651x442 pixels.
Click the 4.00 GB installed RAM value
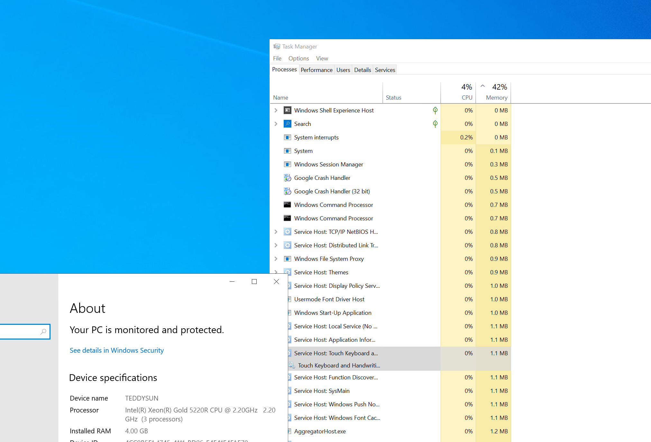(136, 431)
